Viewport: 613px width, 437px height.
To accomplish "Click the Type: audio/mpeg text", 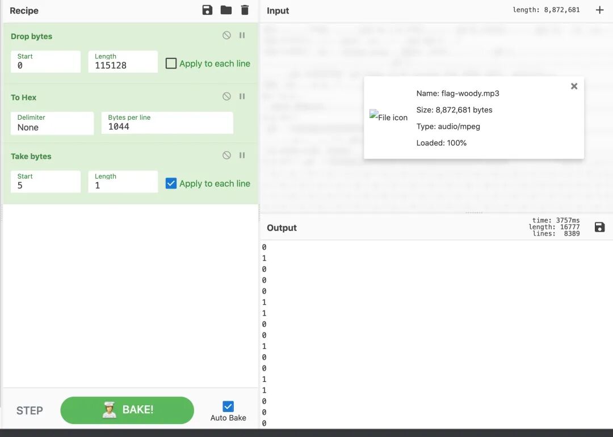I will (x=448, y=126).
